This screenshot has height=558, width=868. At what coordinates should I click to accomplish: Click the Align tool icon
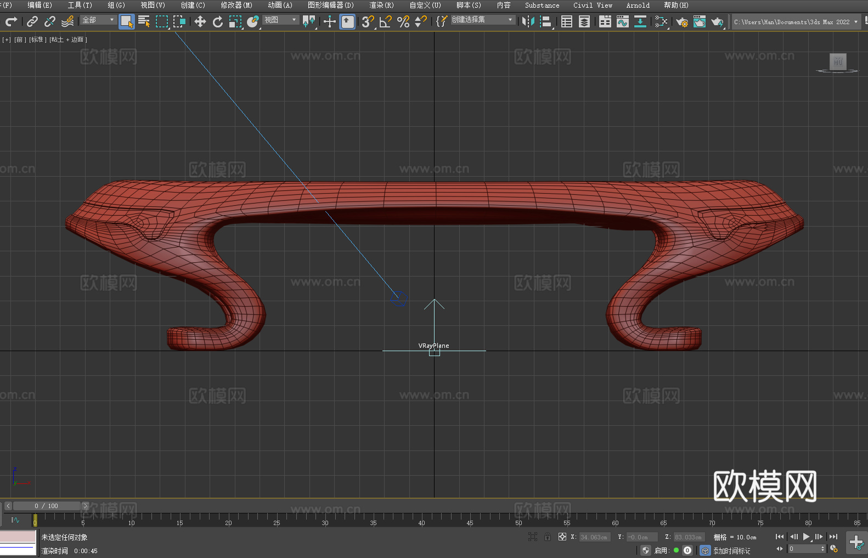coord(546,21)
